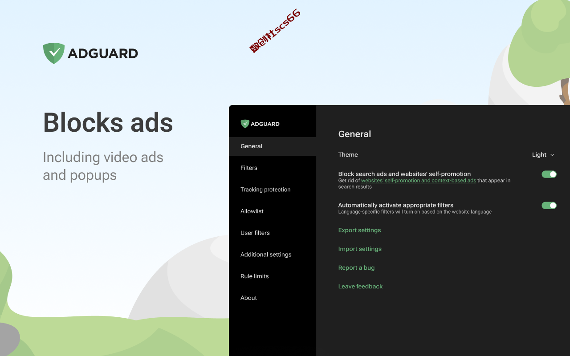570x356 pixels.
Task: Click Leave feedback
Action: click(x=360, y=286)
